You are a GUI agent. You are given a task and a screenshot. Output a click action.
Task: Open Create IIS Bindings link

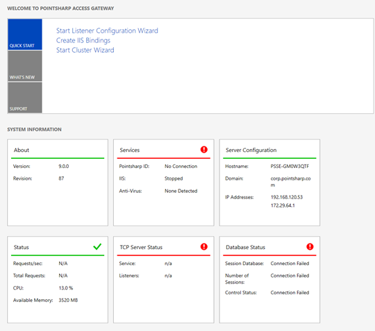click(83, 40)
